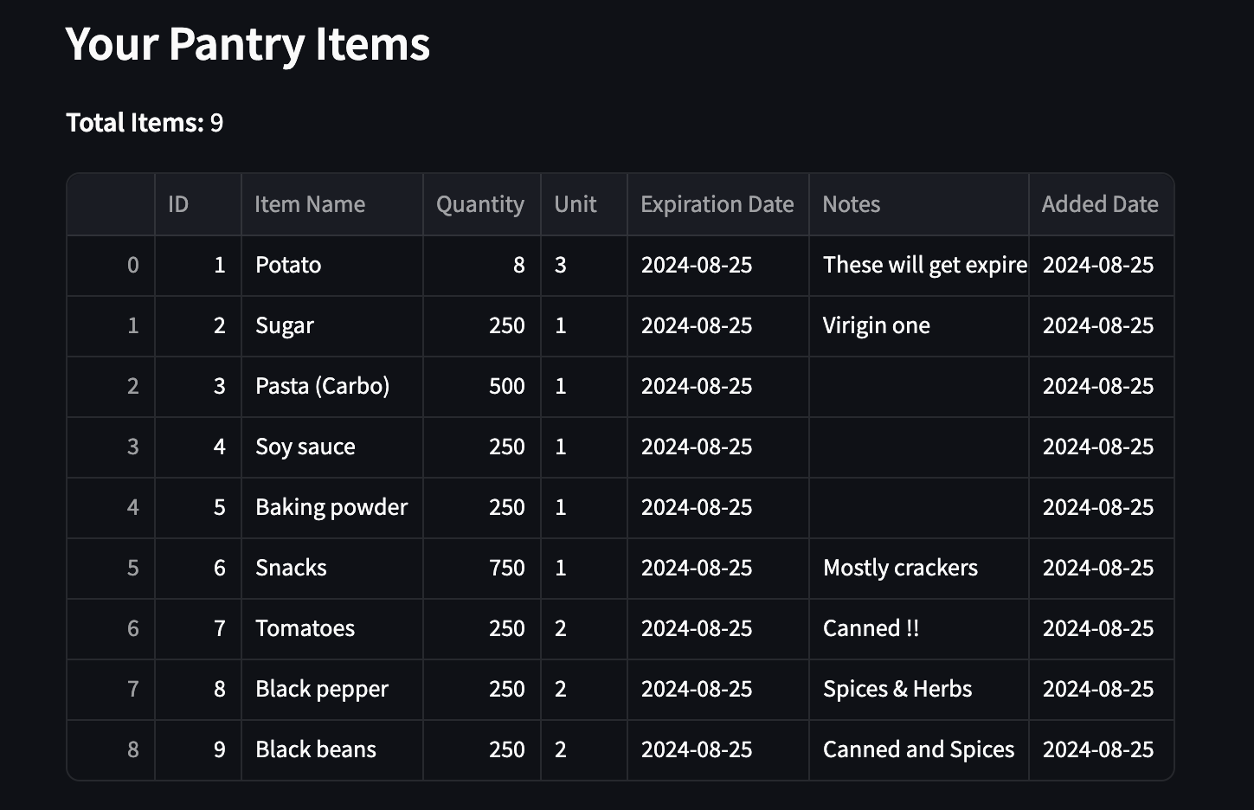Select the Canned !! note for Tomatoes
The width and height of the screenshot is (1254, 810).
click(871, 628)
